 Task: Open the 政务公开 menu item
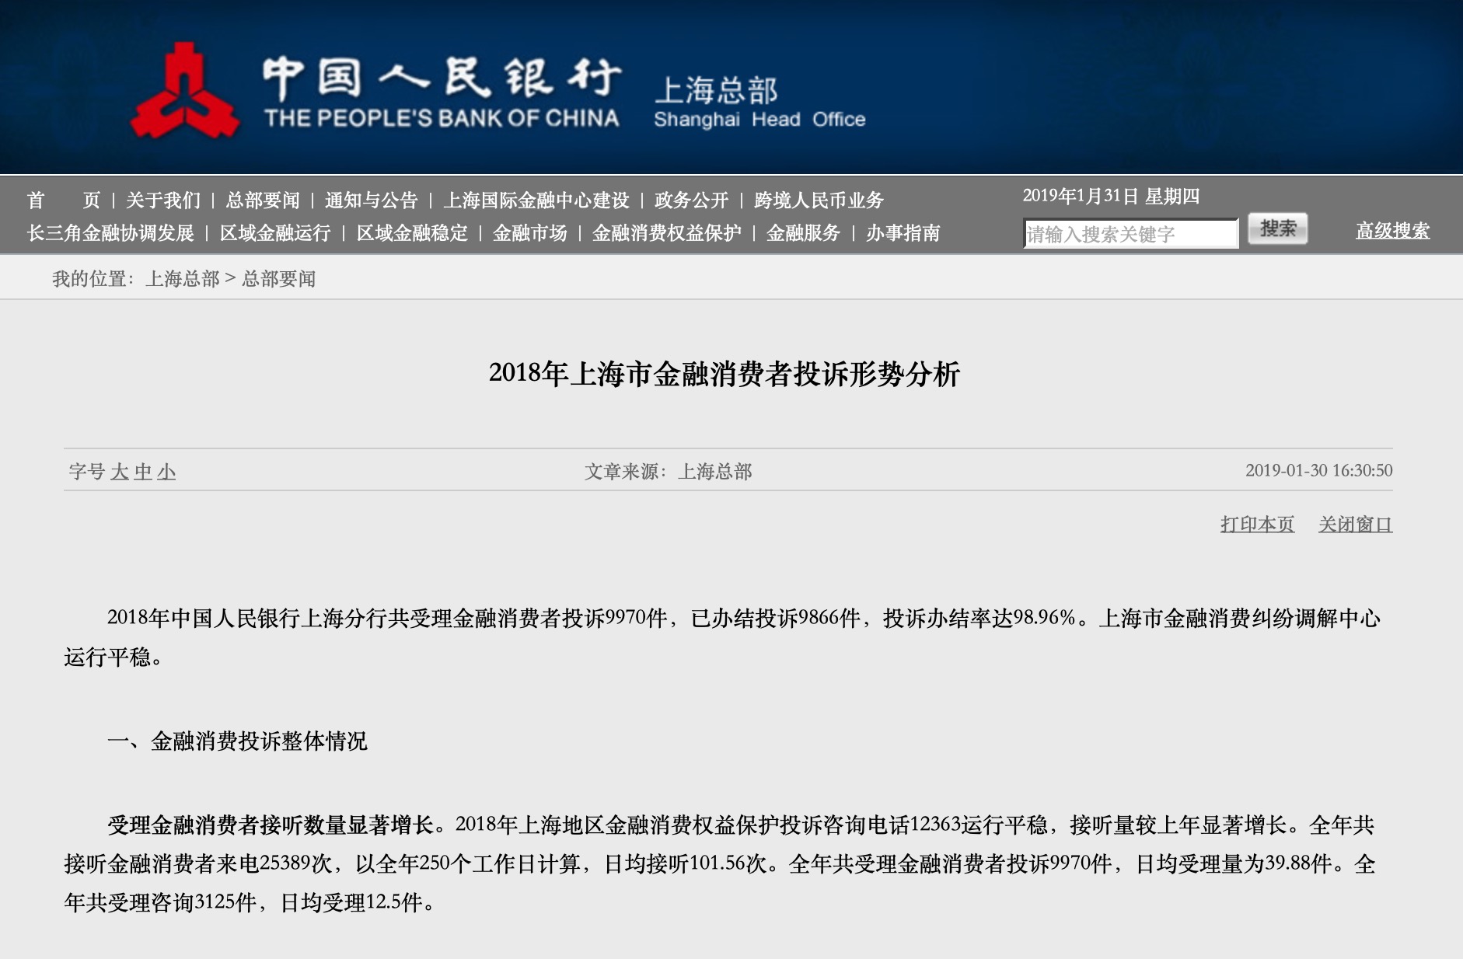coord(692,201)
